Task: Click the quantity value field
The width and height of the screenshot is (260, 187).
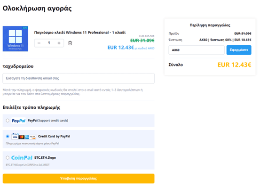Action: (49, 43)
